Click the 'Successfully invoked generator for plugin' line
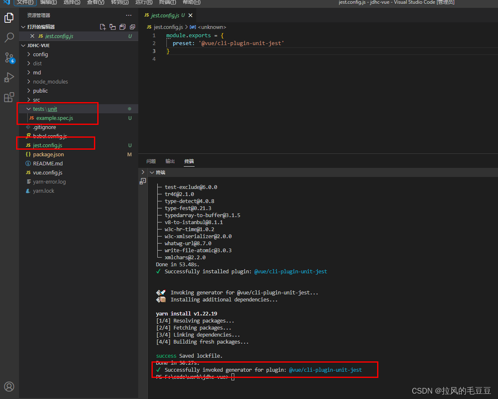The height and width of the screenshot is (399, 498). (259, 370)
